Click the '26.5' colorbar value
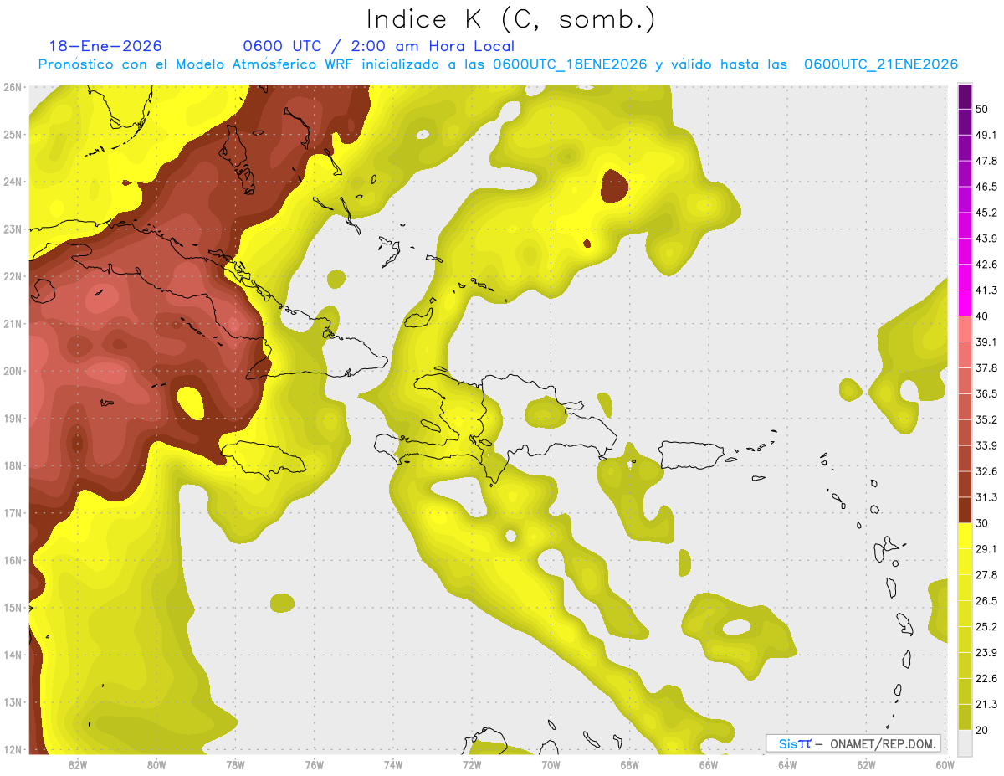This screenshot has height=776, width=1004. point(986,600)
